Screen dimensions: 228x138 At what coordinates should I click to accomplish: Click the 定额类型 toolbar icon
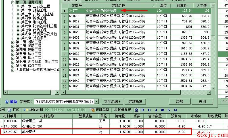(92, 110)
